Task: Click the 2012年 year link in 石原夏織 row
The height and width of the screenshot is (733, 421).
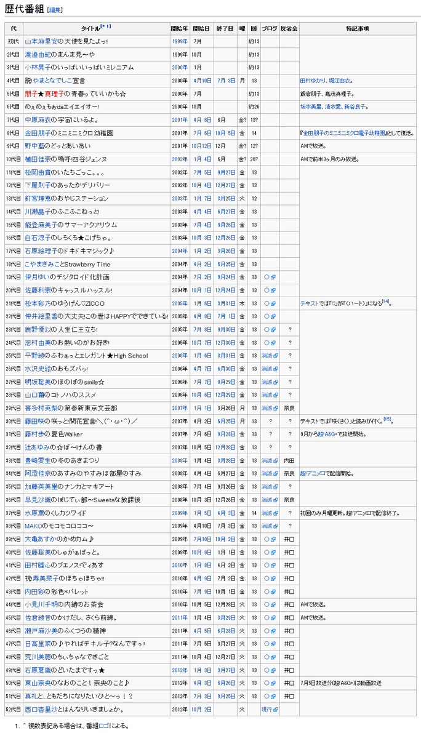Action: tap(180, 670)
